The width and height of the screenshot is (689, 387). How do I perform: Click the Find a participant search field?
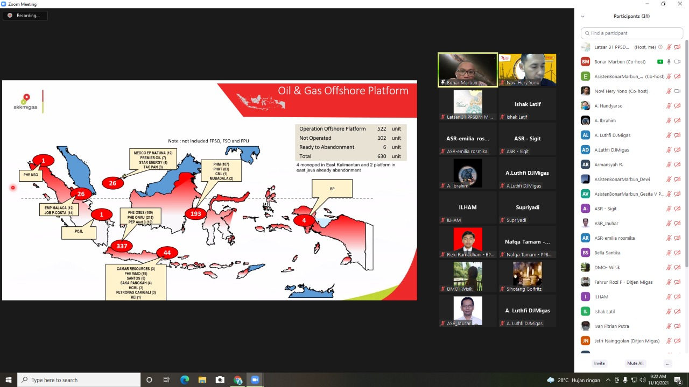[x=632, y=33]
